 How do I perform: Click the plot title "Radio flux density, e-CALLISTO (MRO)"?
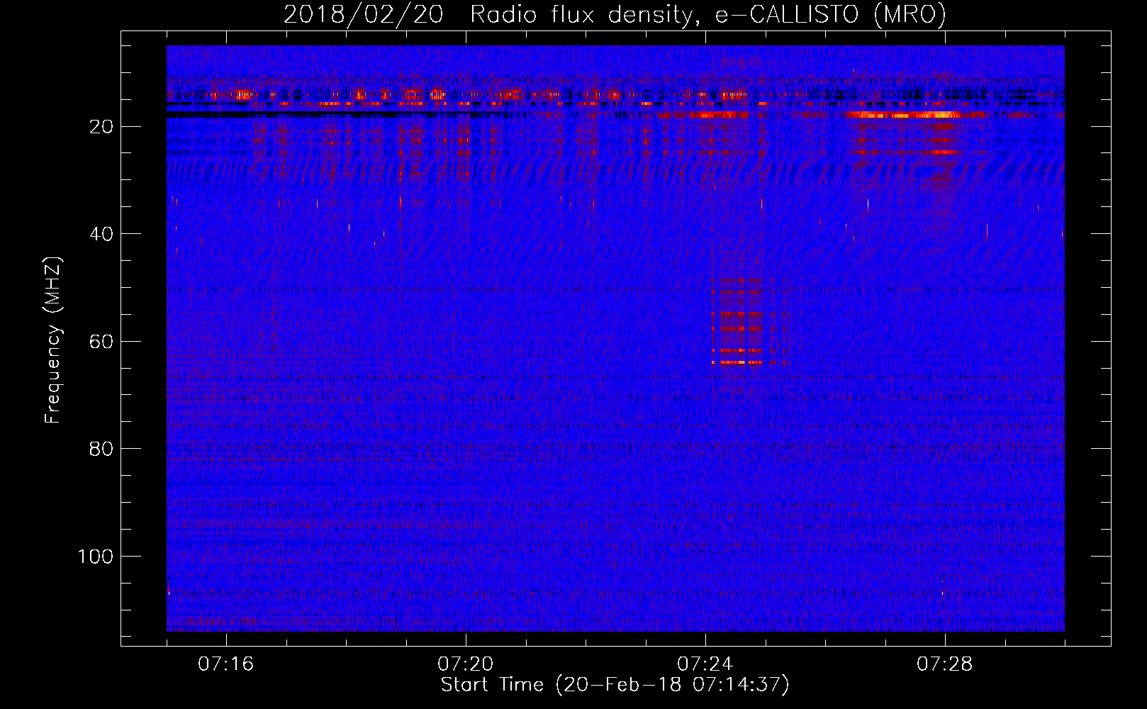tap(707, 14)
